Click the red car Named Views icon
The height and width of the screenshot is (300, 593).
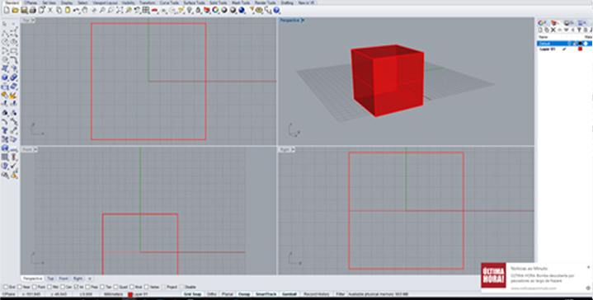155,10
